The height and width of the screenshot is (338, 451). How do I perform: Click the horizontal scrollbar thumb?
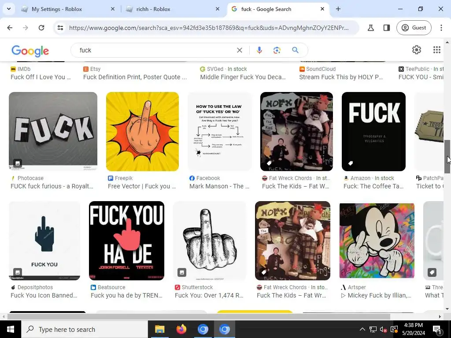pyautogui.click(x=199, y=317)
